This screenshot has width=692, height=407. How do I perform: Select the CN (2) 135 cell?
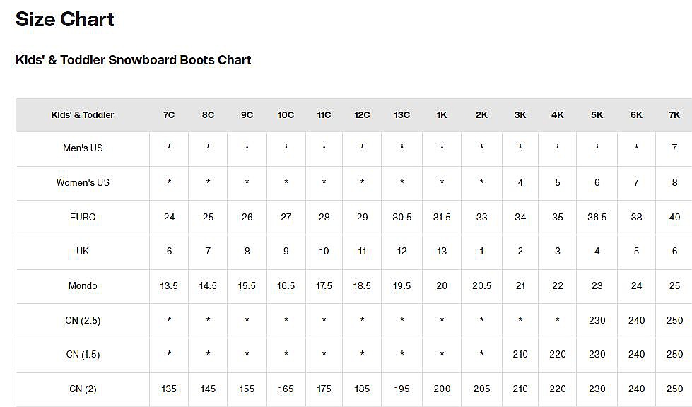tap(169, 389)
